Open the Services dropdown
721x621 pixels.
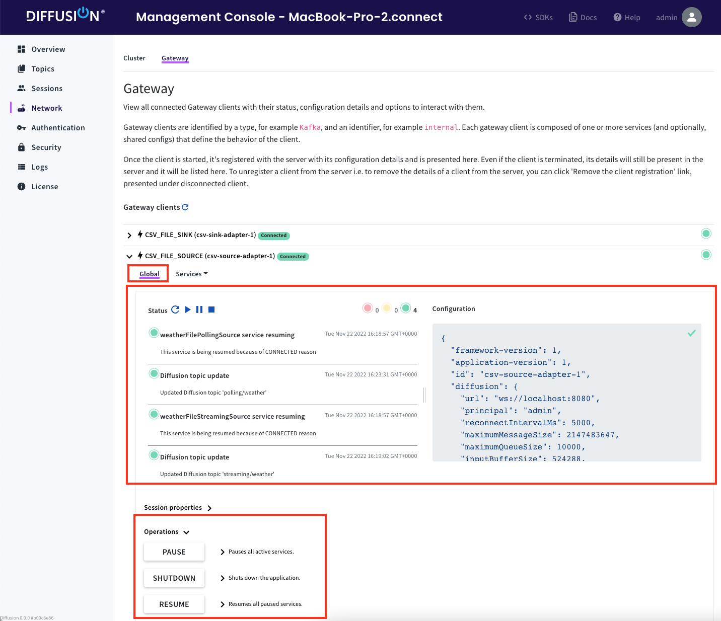click(191, 274)
